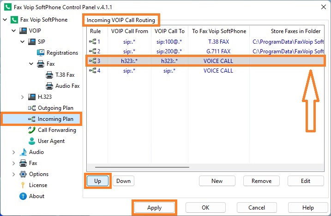The image size is (331, 216).
Task: Select the G.711 FAX cell
Action: (218, 51)
